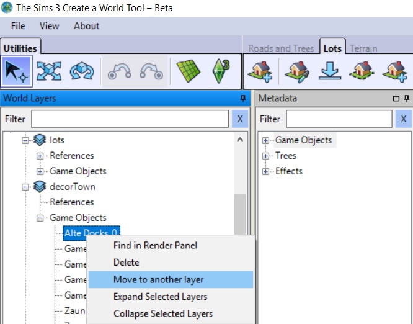Image resolution: width=413 pixels, height=324 pixels.
Task: Clear the World Layers filter with X
Action: pyautogui.click(x=240, y=119)
